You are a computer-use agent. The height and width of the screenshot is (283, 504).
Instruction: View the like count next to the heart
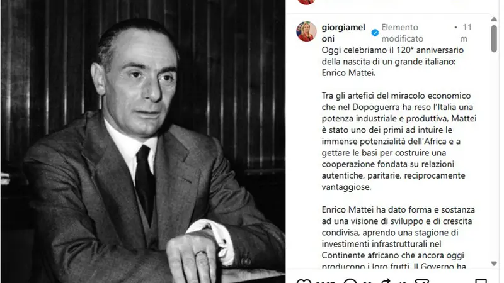326,282
